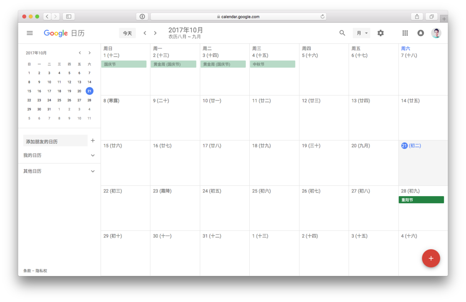This screenshot has width=466, height=302.
Task: Select 14 in mini calendar
Action: pyautogui.click(x=89, y=82)
